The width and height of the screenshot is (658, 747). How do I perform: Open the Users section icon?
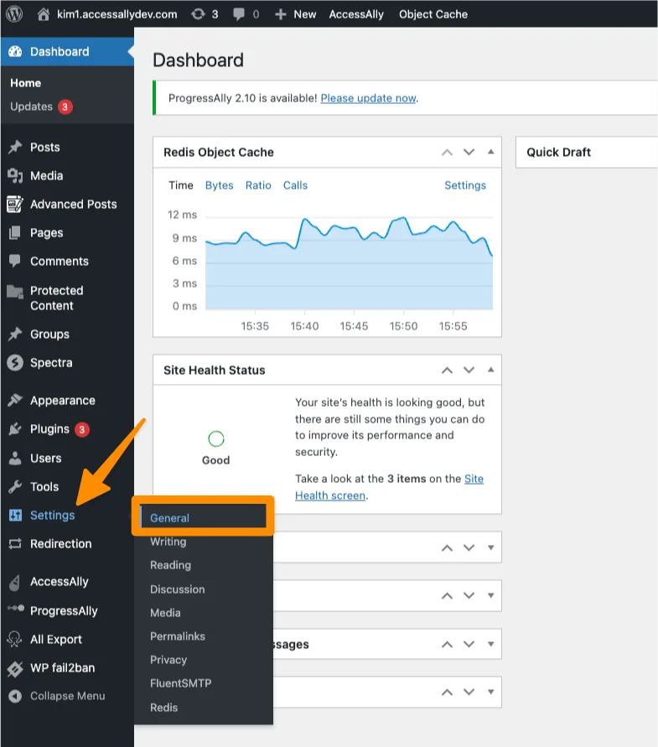(x=15, y=459)
